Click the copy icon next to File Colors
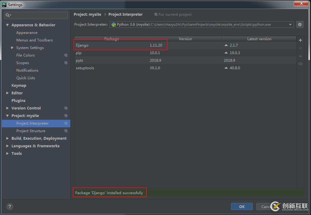This screenshot has height=215, width=311. point(66,55)
